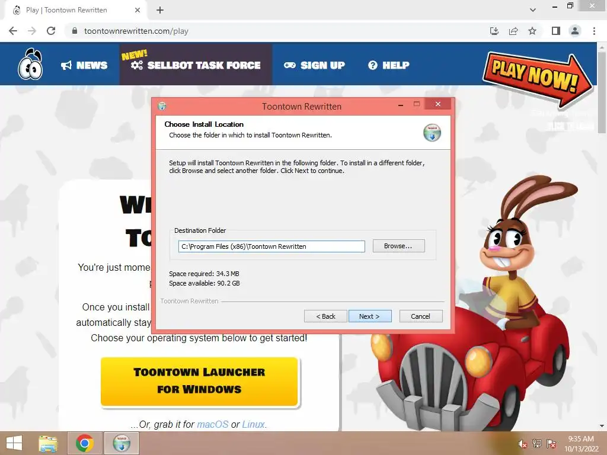Image resolution: width=607 pixels, height=455 pixels.
Task: Click the address bar URL
Action: 136,31
